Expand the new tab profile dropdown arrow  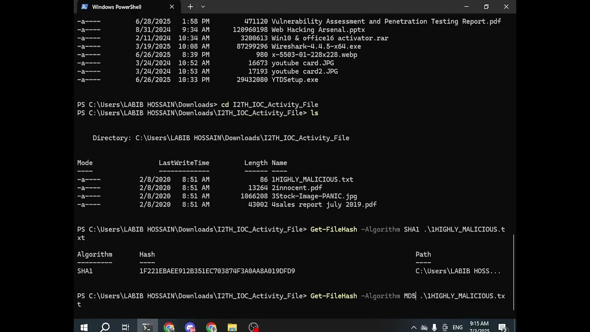coord(203,7)
